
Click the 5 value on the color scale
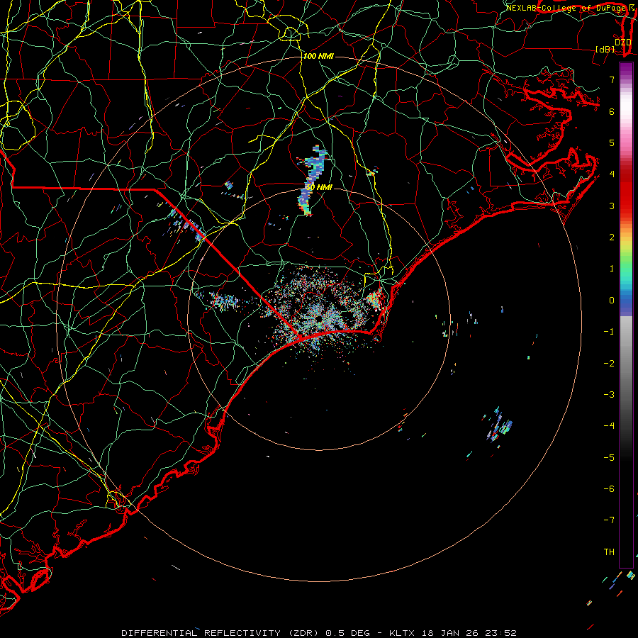612,142
